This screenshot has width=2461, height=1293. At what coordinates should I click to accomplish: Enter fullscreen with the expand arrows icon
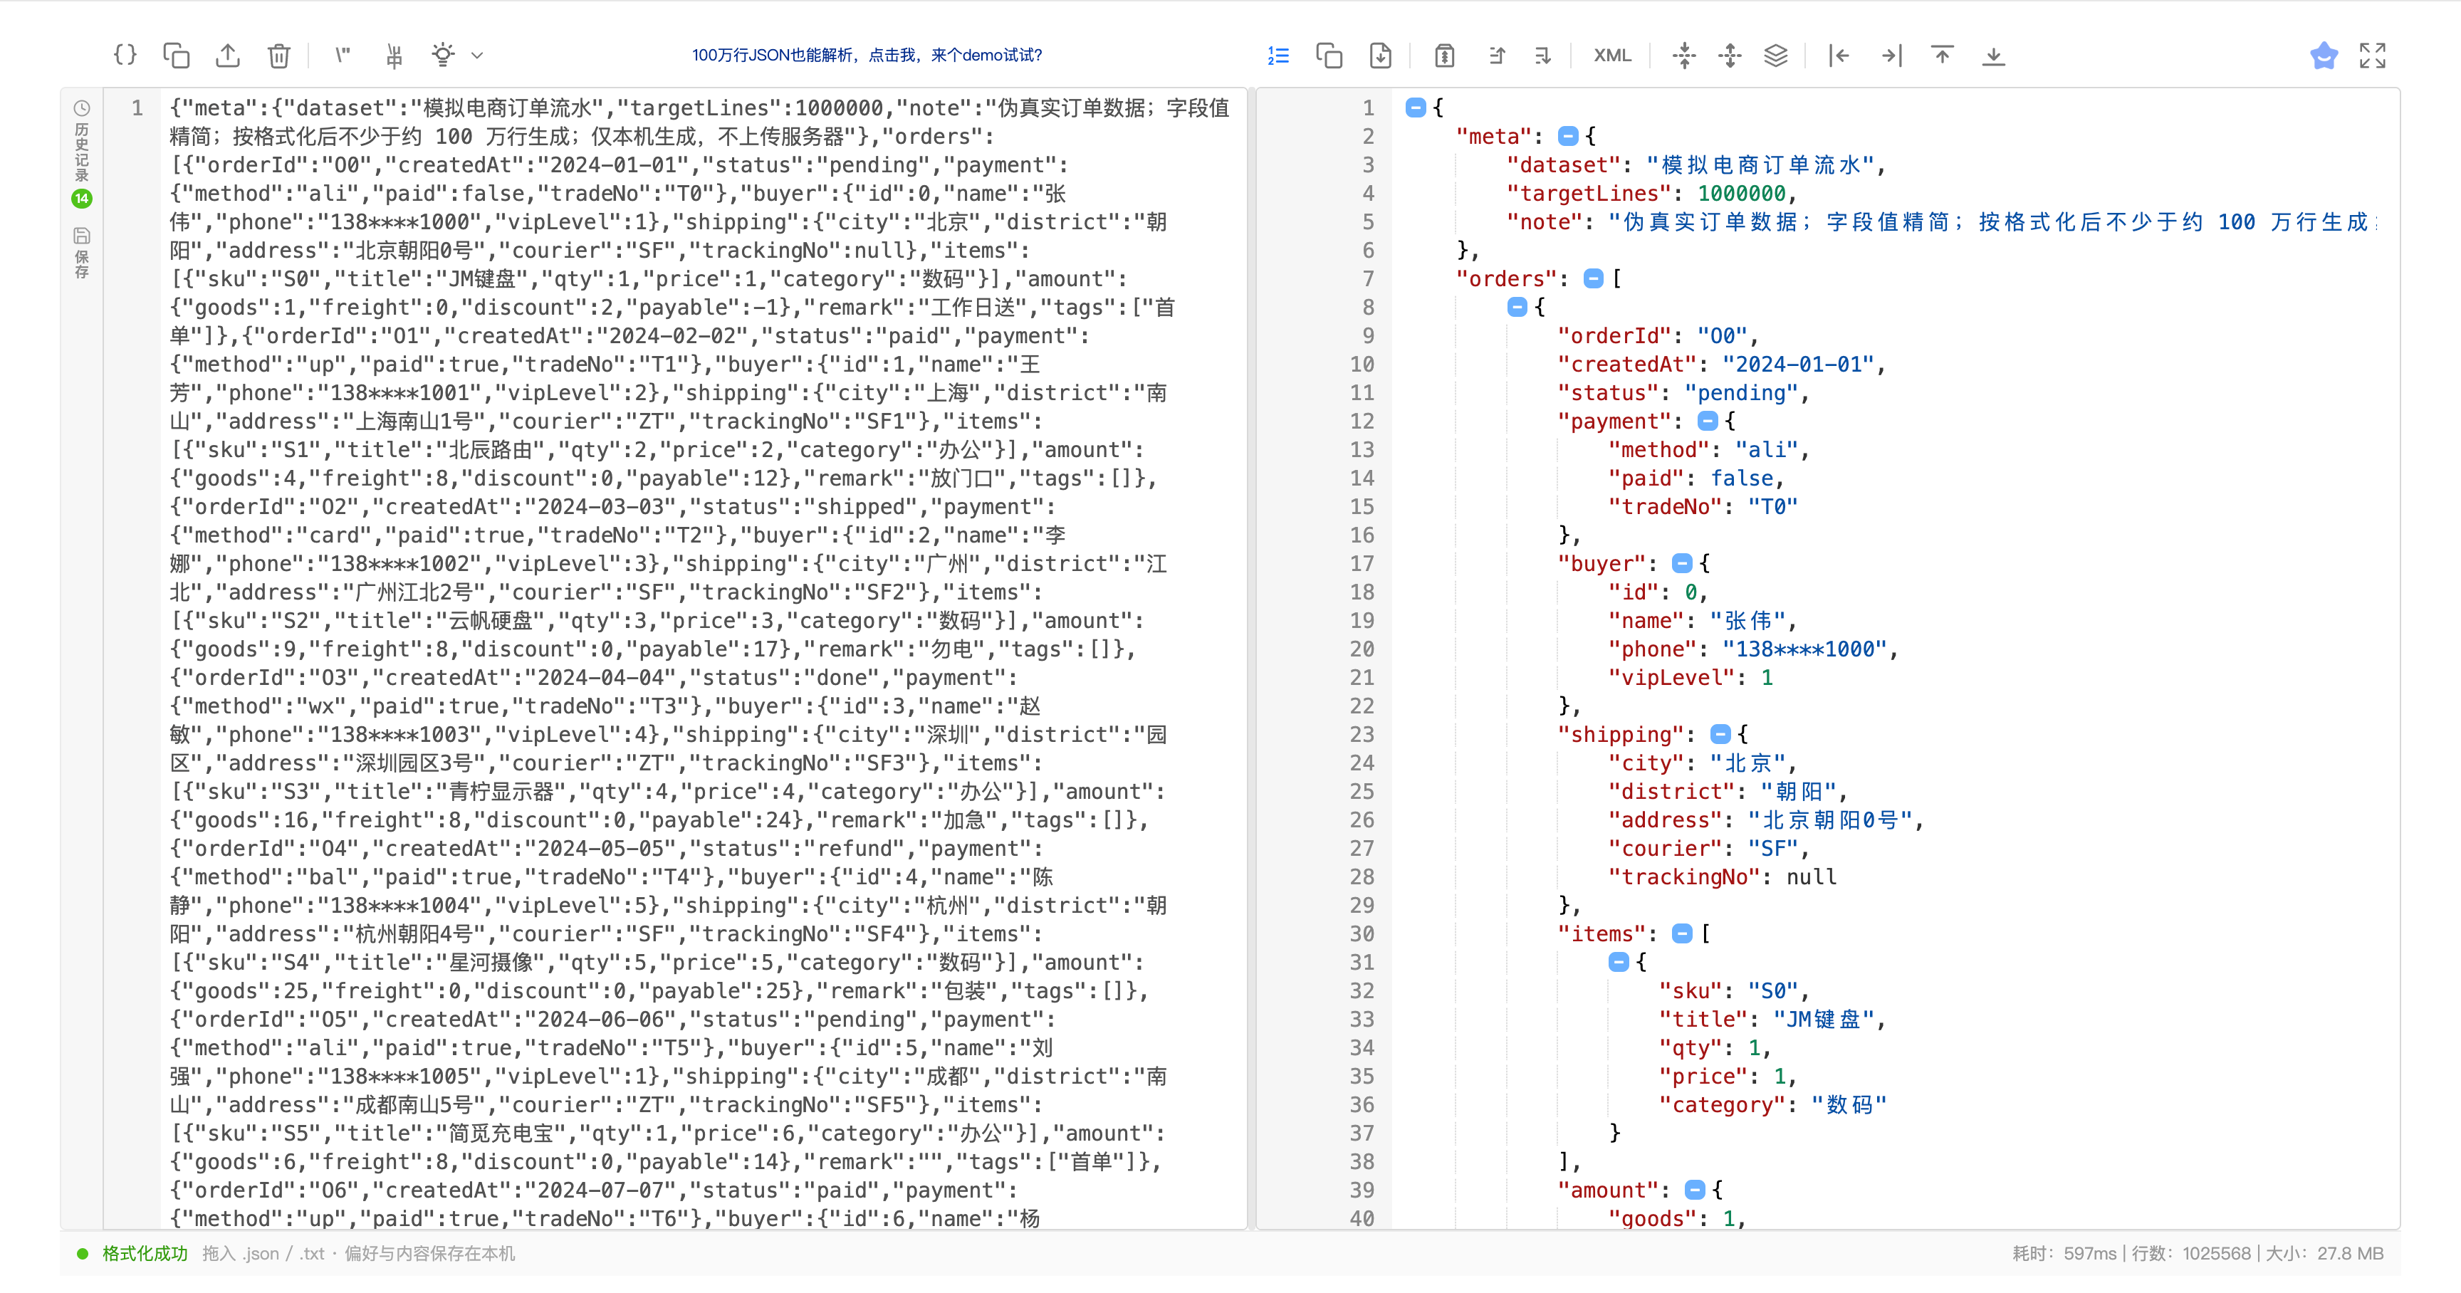coord(2372,56)
